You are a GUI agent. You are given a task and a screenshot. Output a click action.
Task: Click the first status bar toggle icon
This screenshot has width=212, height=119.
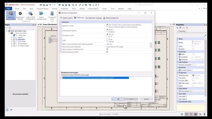pyautogui.click(x=182, y=114)
